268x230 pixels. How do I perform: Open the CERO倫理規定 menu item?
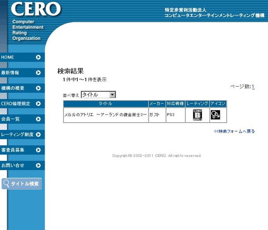tap(22, 104)
